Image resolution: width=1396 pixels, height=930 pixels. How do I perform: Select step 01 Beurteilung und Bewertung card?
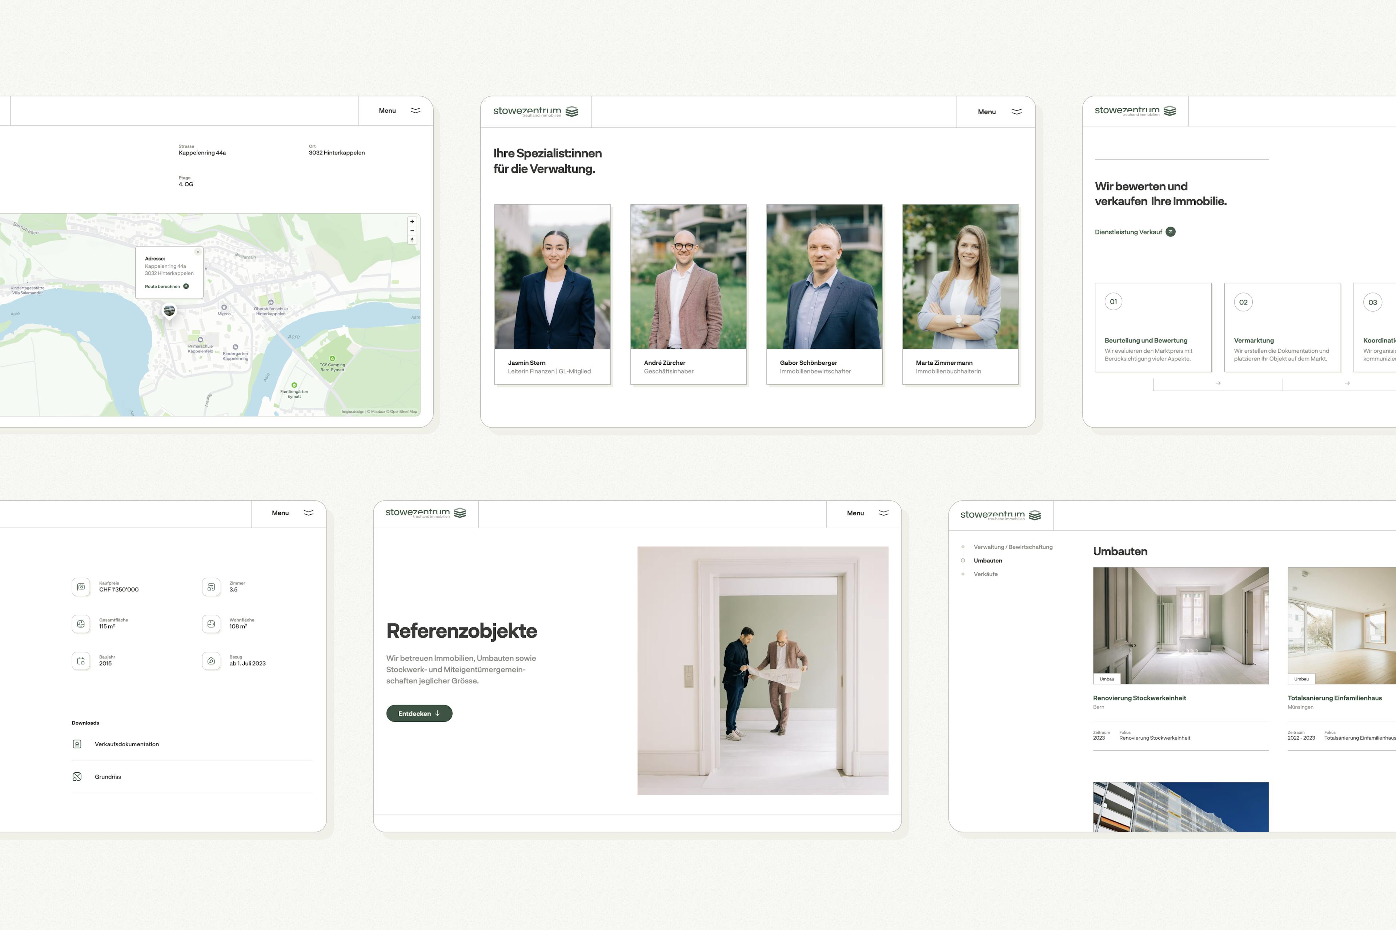point(1153,327)
